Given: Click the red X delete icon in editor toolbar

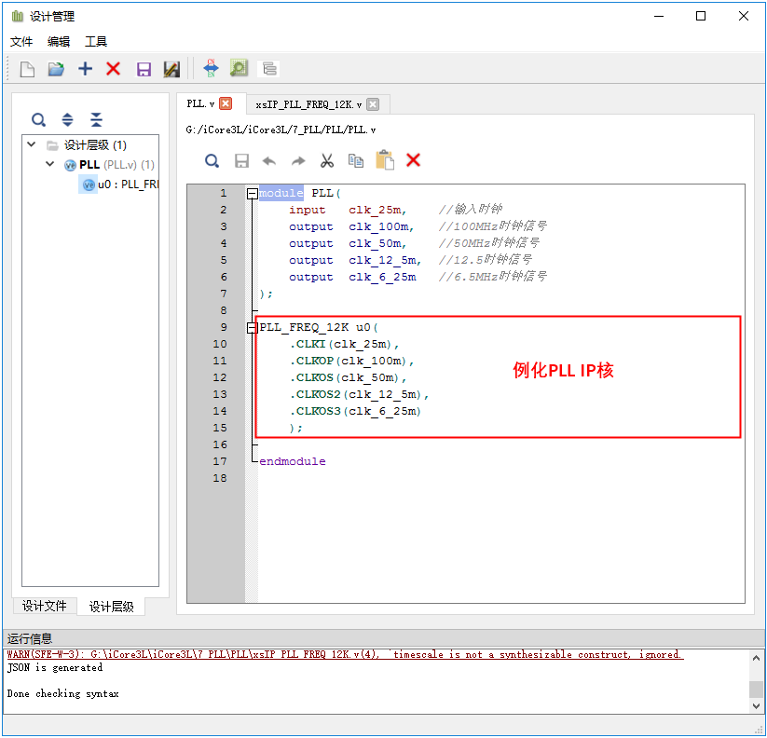Looking at the screenshot, I should (413, 160).
